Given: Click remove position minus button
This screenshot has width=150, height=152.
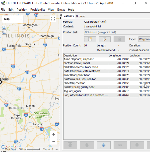Looking at the screenshot, I should point(120,145).
